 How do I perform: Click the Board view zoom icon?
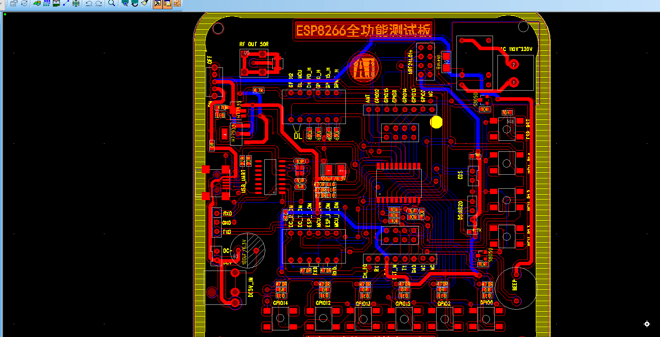point(125,3)
